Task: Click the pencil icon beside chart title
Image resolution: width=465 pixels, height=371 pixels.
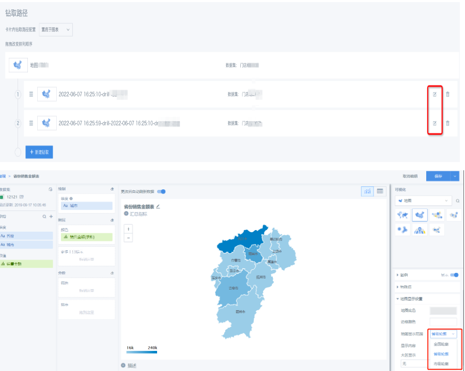Action: [158, 206]
